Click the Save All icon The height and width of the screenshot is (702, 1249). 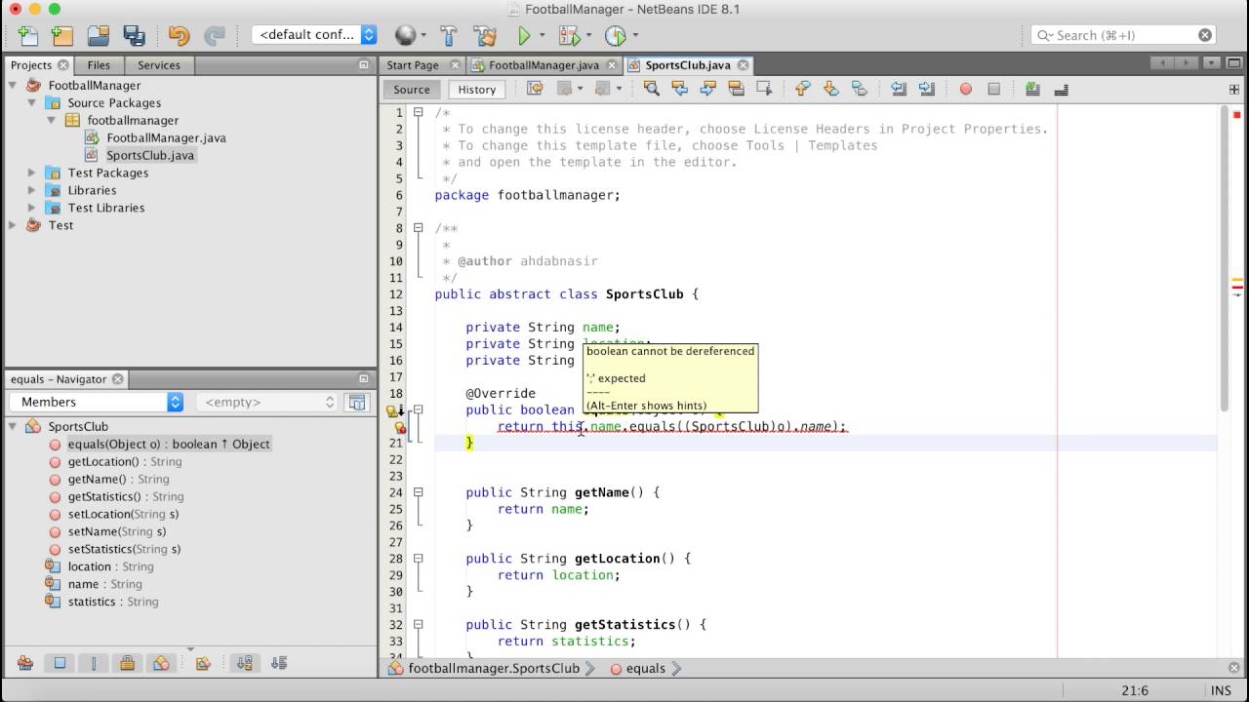coord(134,36)
